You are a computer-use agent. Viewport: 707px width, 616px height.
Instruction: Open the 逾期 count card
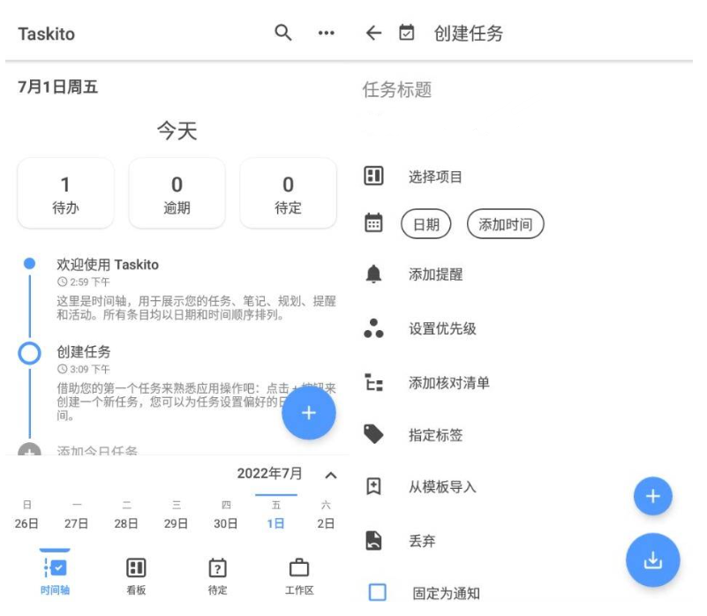pyautogui.click(x=177, y=193)
